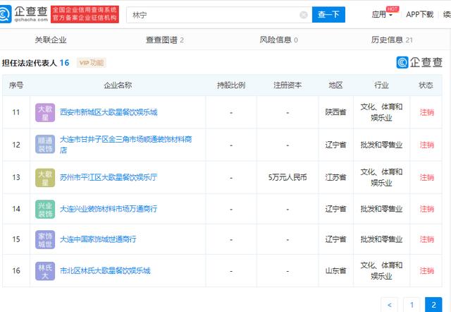Open 西安市新城区大歌星餐饮娱乐城 company link
This screenshot has height=312, width=451.
[x=109, y=112]
